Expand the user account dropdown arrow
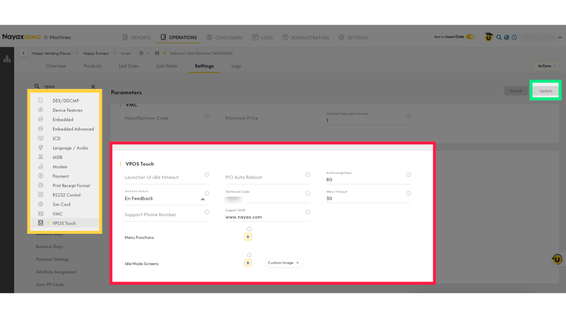 560,38
